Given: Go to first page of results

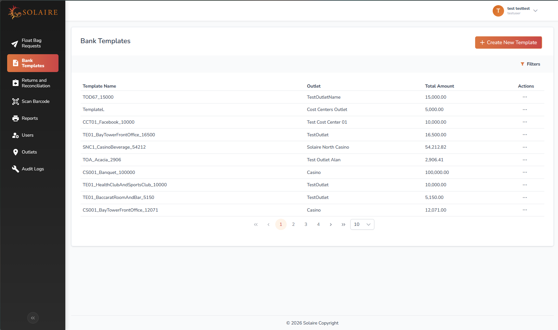Looking at the screenshot, I should (256, 225).
